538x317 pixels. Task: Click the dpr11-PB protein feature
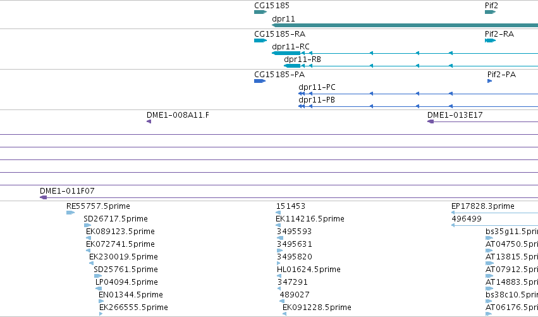point(419,106)
